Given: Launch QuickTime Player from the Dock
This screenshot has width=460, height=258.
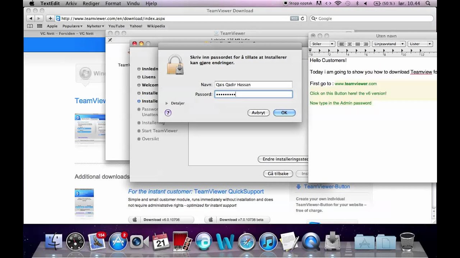Looking at the screenshot, I should click(310, 242).
